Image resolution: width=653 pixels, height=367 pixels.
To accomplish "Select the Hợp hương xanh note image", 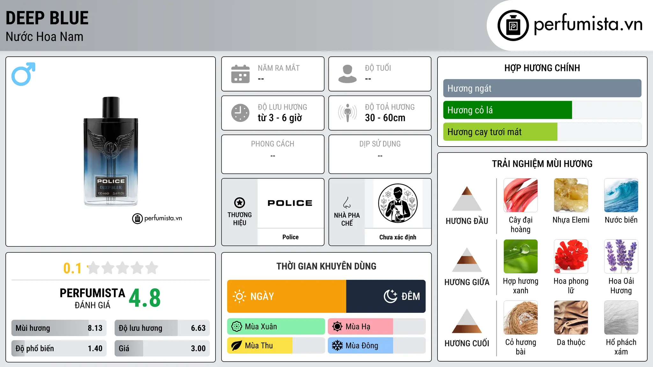I will click(521, 256).
